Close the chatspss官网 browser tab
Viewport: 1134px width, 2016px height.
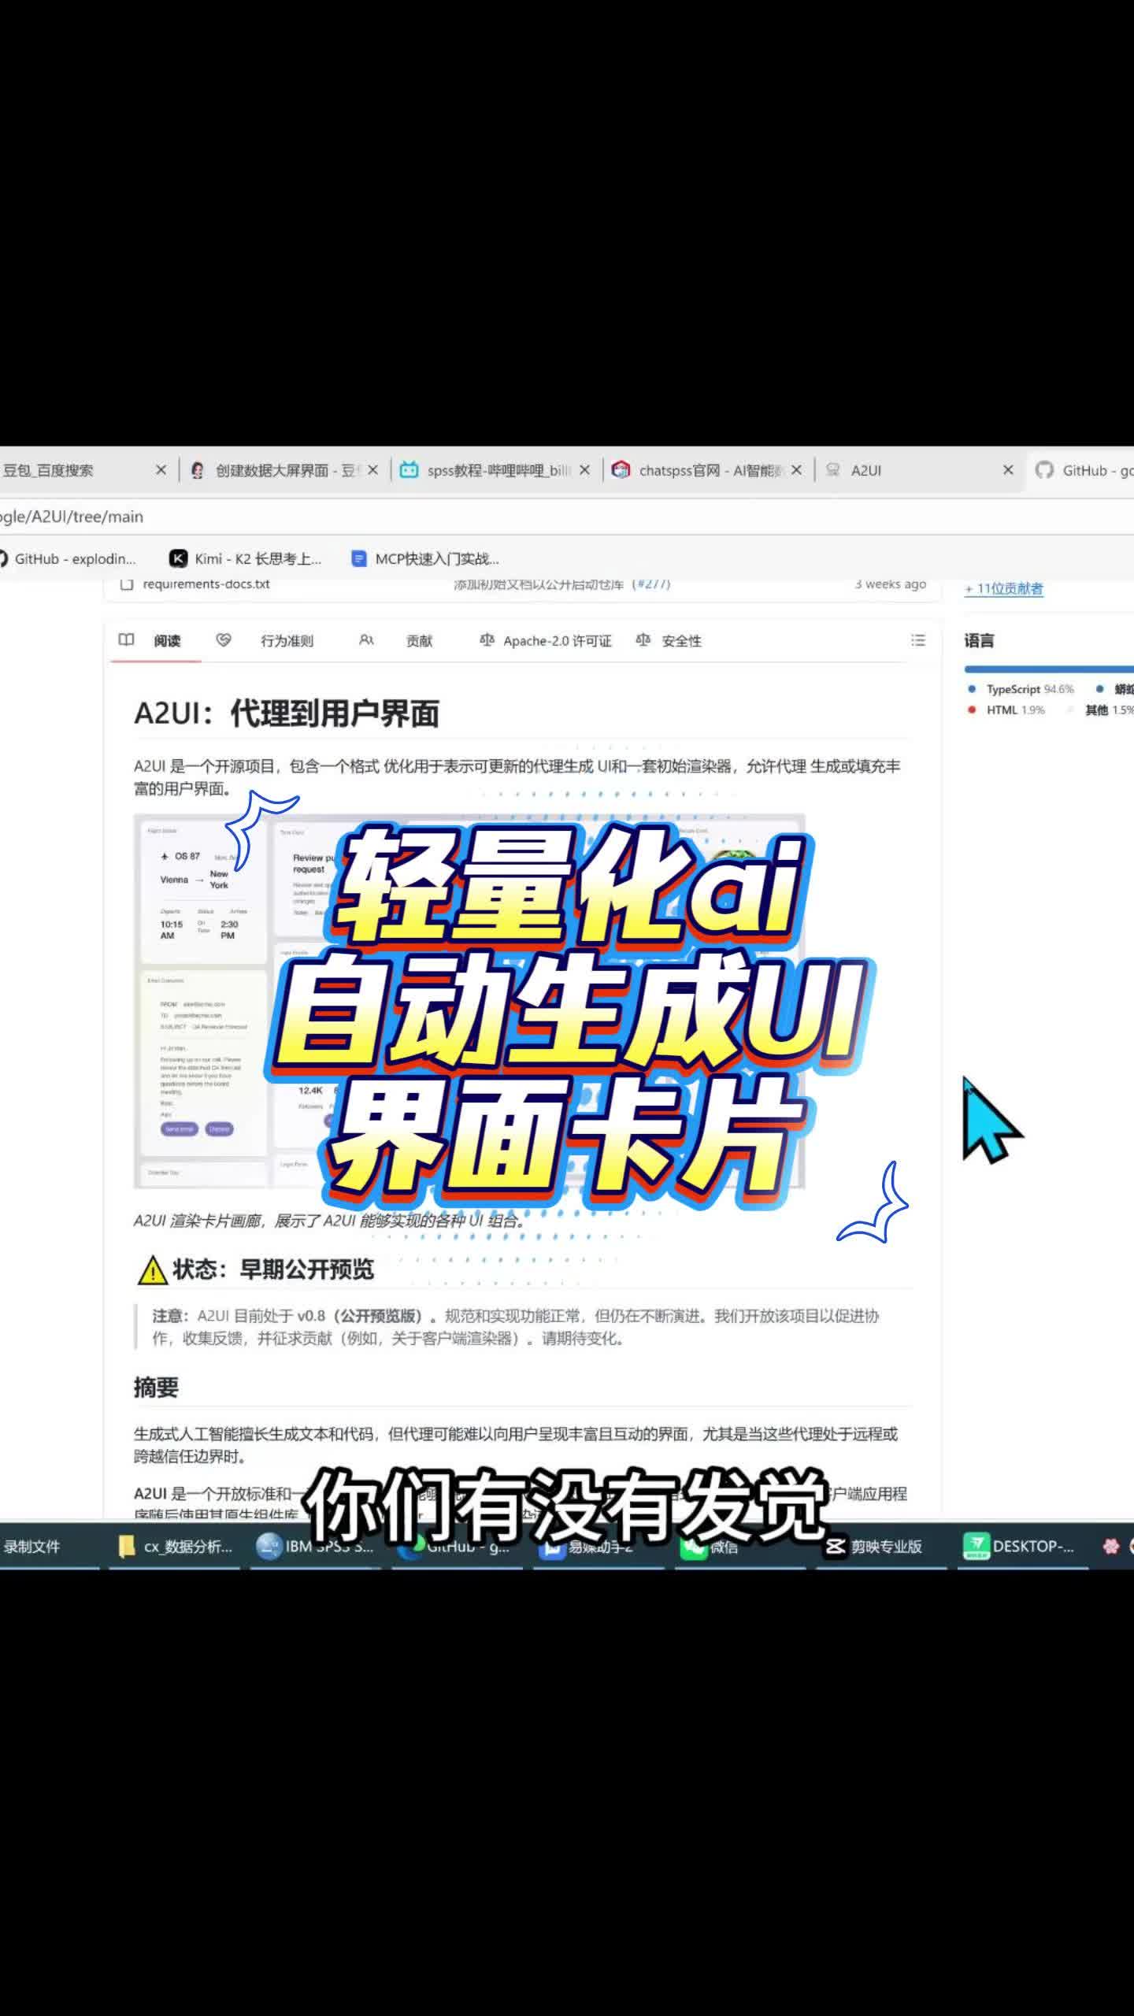(x=796, y=470)
